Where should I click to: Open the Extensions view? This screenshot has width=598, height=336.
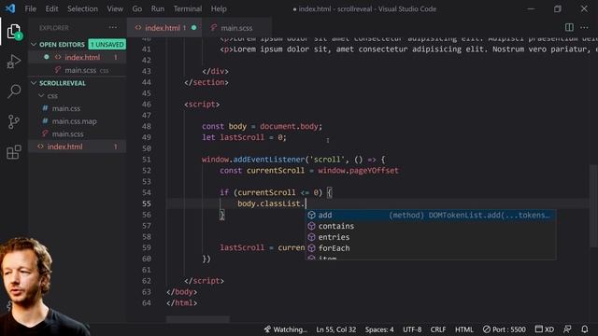(14, 152)
